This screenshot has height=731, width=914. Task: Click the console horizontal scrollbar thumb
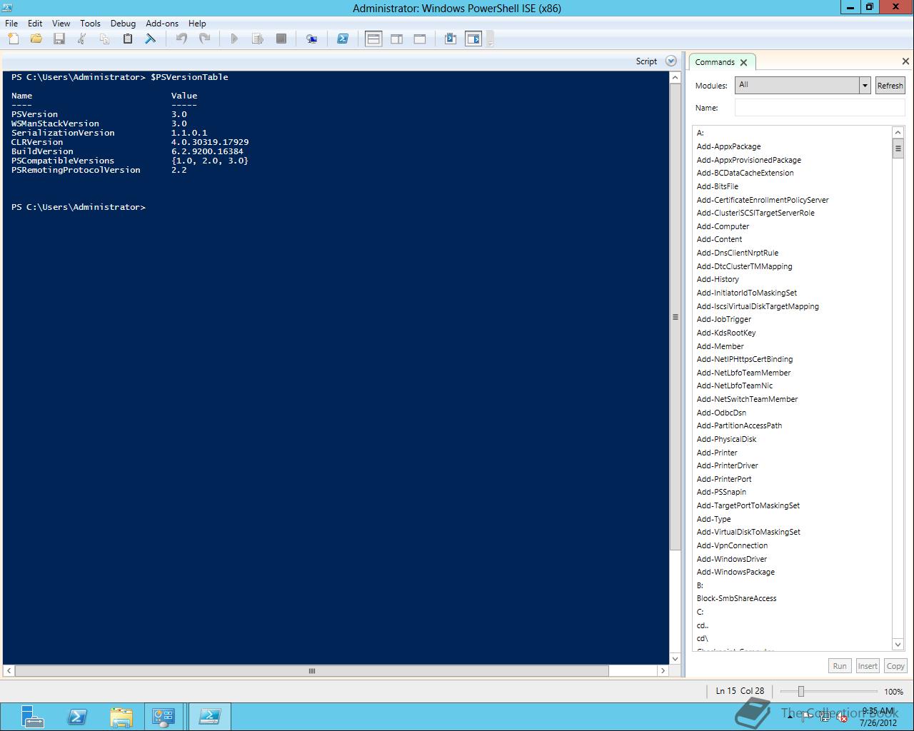coord(312,670)
